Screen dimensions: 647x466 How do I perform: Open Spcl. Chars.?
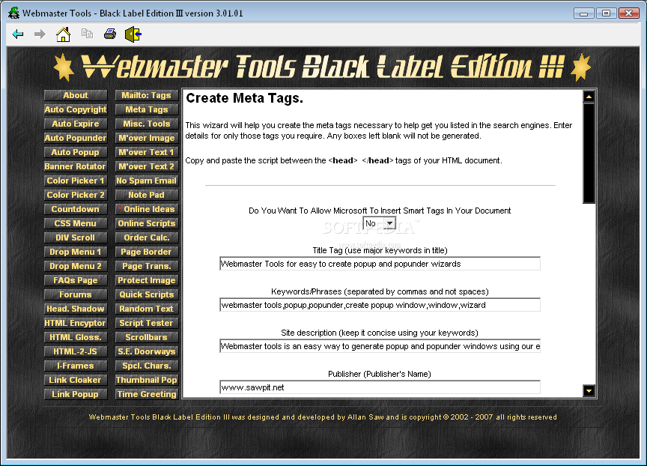[147, 366]
